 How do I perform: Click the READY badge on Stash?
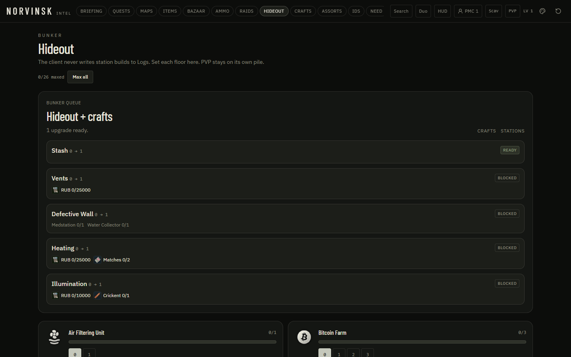coord(510,150)
